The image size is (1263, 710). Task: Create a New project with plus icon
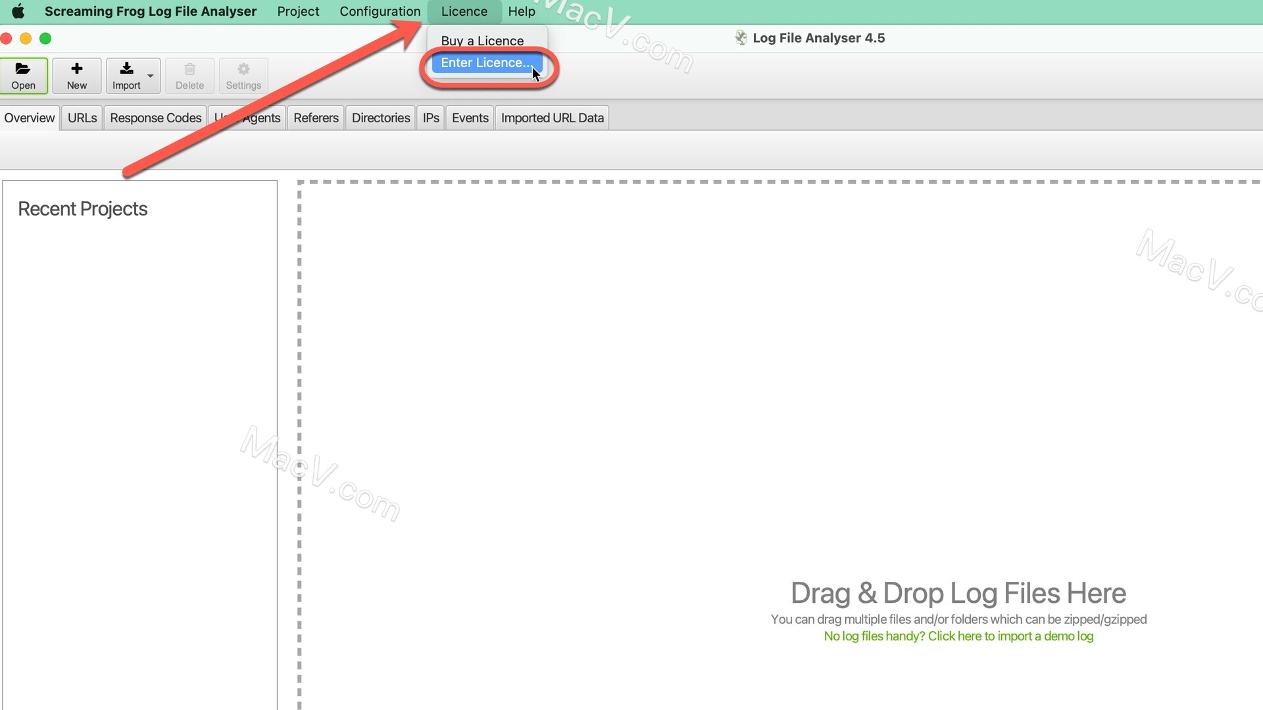coord(77,76)
